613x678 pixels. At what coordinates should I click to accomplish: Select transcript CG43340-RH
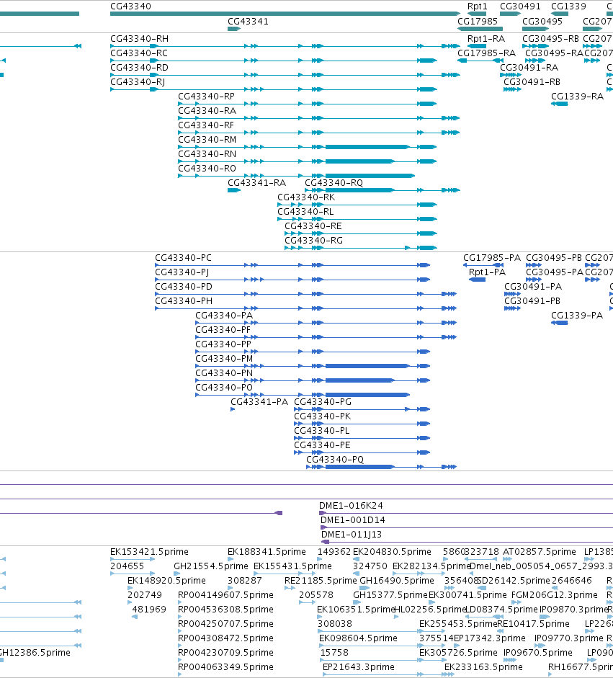[139, 39]
